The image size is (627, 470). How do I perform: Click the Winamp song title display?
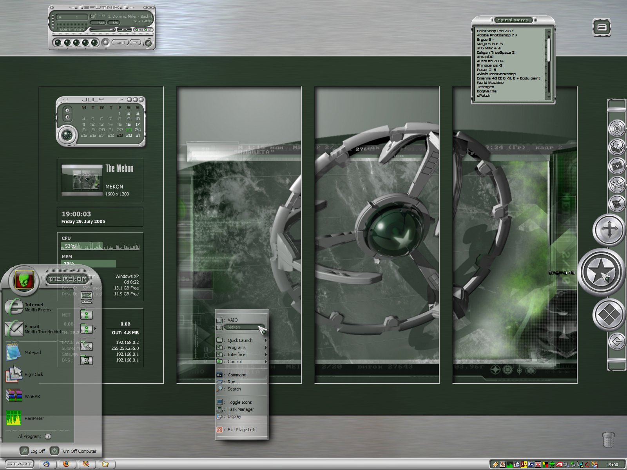point(121,16)
